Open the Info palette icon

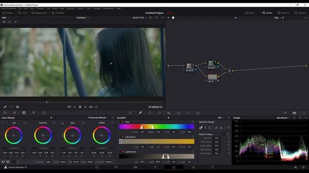pyautogui.click(x=304, y=113)
